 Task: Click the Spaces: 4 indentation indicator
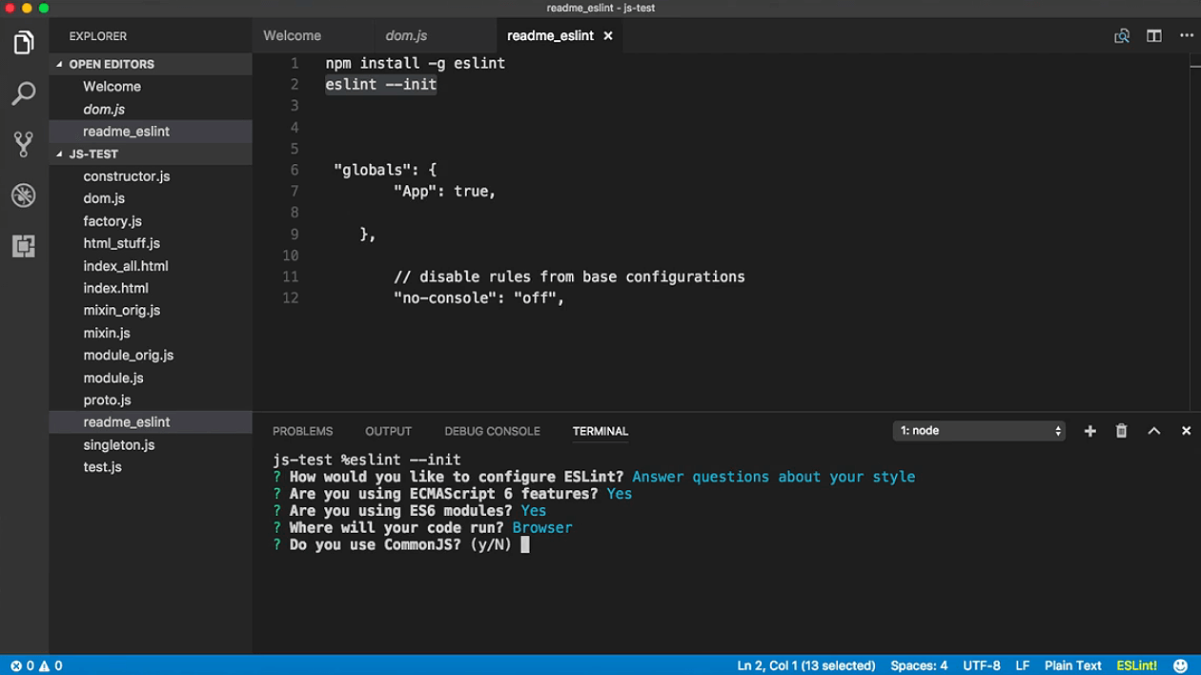pos(919,665)
